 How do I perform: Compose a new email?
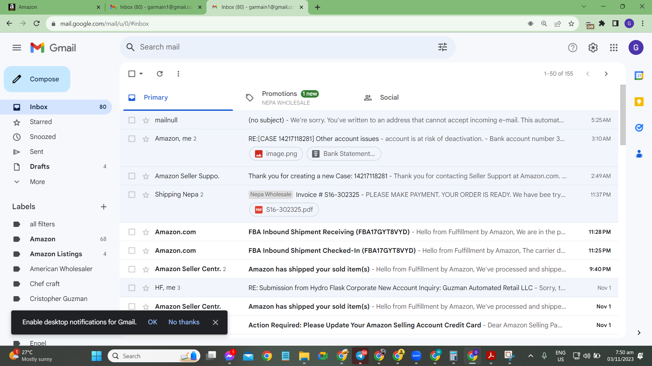tap(37, 79)
